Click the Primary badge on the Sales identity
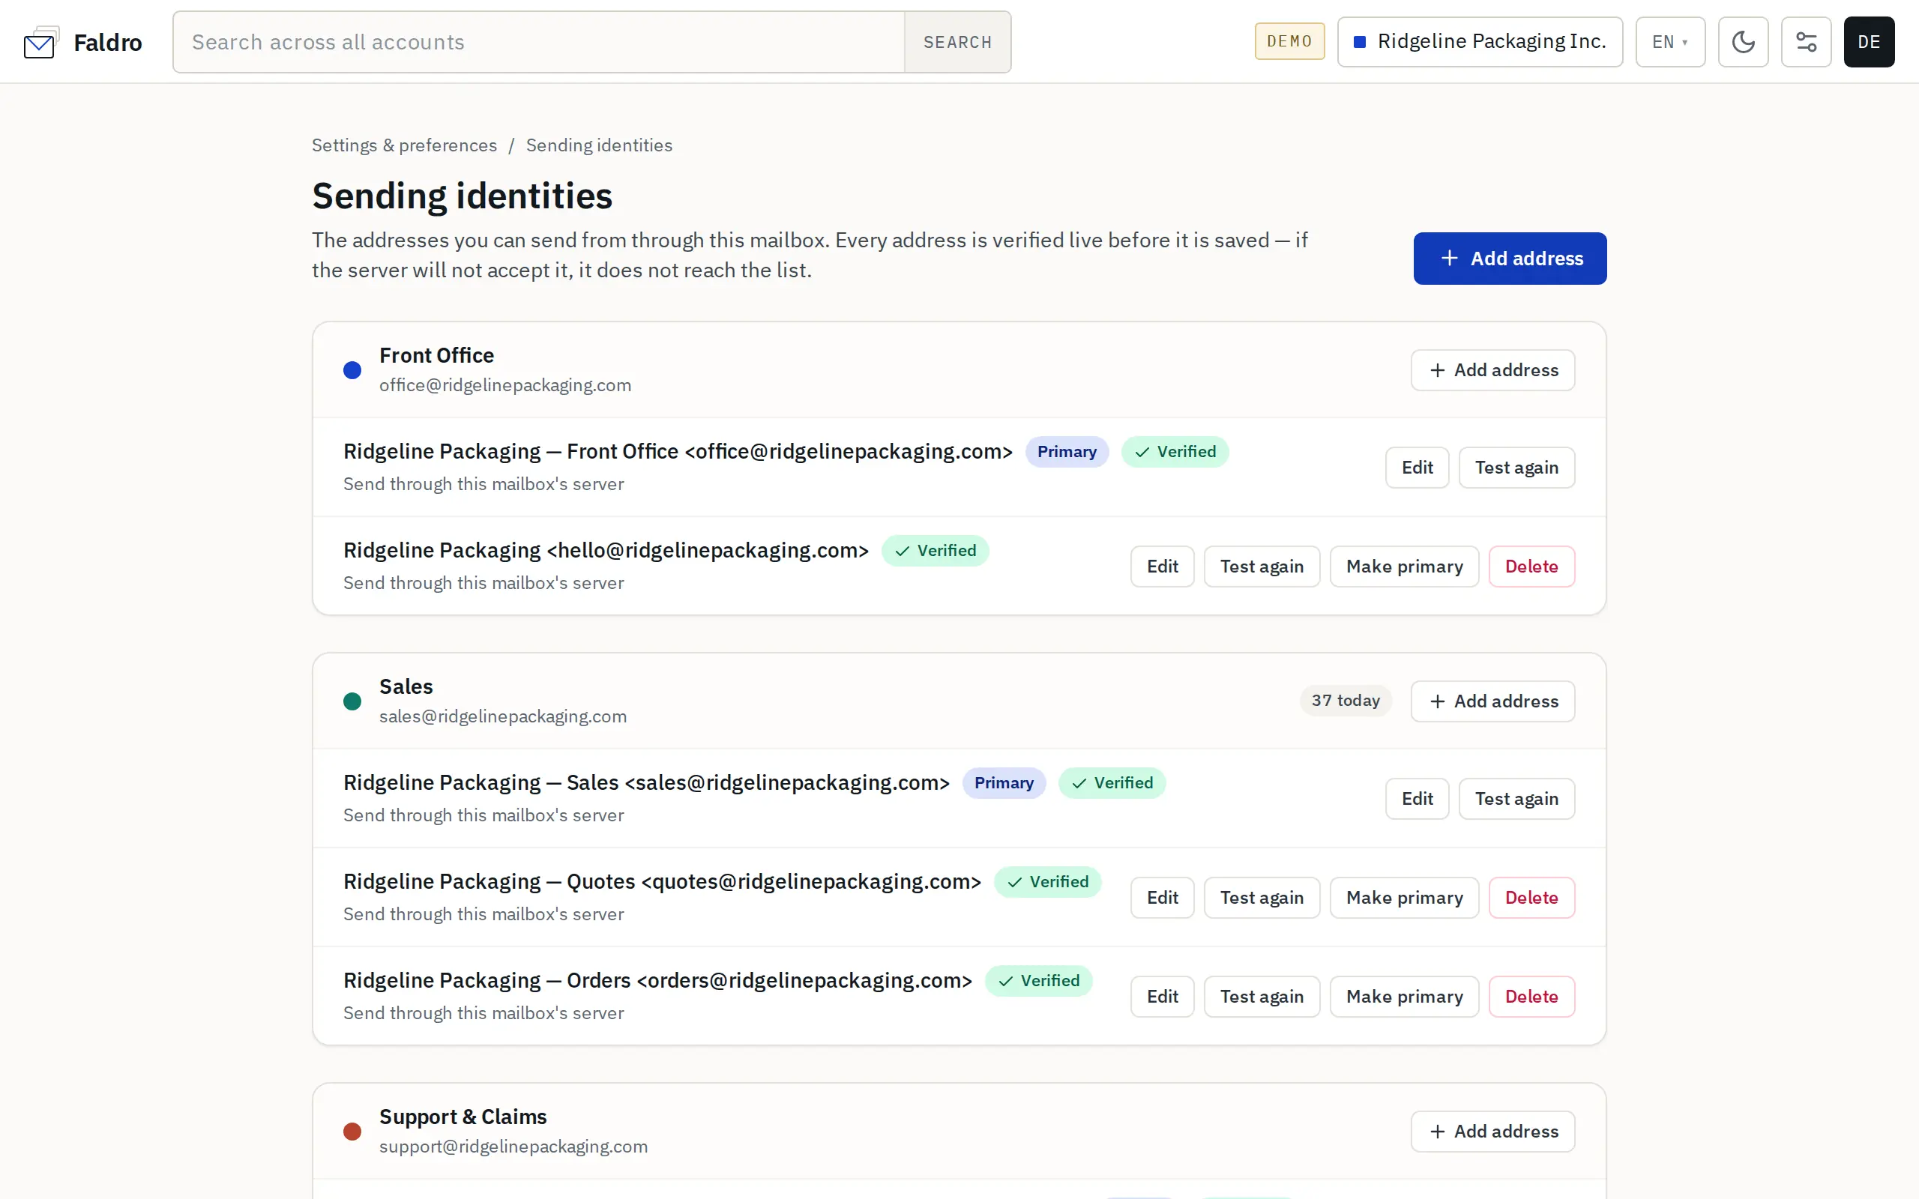The image size is (1919, 1199). 1004,784
